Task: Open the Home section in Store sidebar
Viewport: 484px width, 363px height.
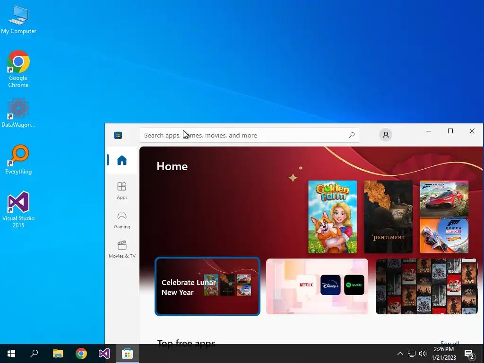Action: tap(122, 161)
